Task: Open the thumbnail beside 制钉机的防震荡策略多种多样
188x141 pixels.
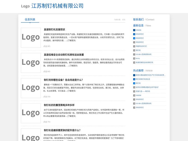Action: click(x=31, y=113)
